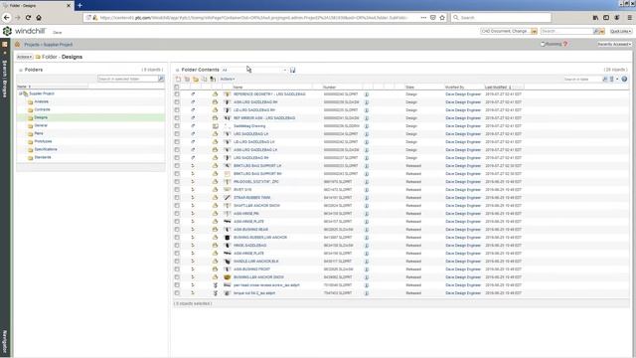Screen dimensions: 636x358
Task: Click the table search magnifier icon
Action: point(605,80)
